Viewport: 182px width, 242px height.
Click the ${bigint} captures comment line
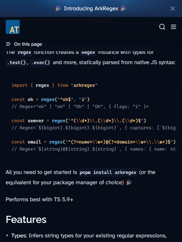point(93,128)
